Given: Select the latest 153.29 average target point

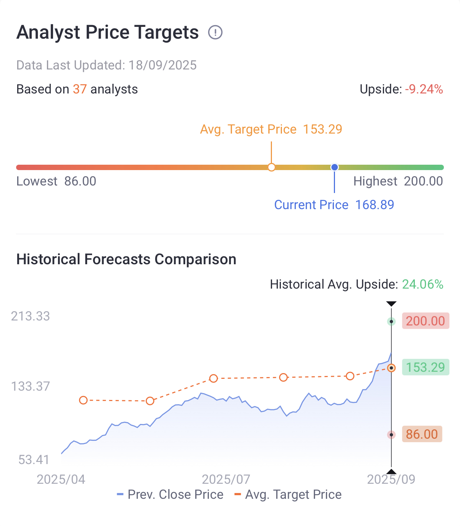Looking at the screenshot, I should point(392,368).
